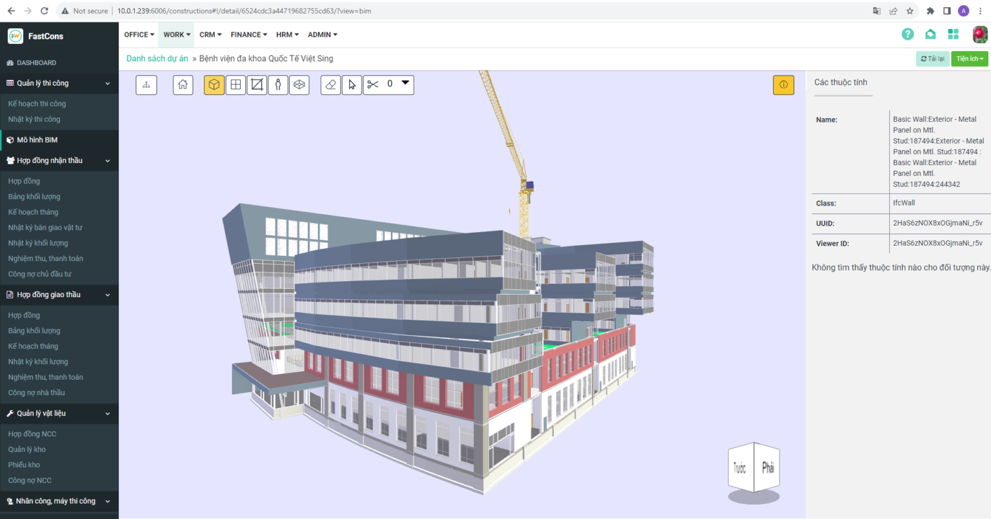Toggle the yellow properties info panel button
Screen dimensions: 991x519
point(783,84)
